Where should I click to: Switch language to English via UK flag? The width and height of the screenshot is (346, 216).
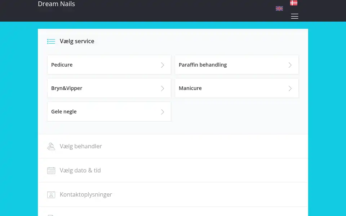pos(279,8)
